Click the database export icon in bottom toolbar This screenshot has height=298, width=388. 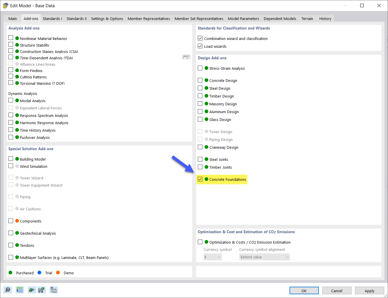(53, 290)
